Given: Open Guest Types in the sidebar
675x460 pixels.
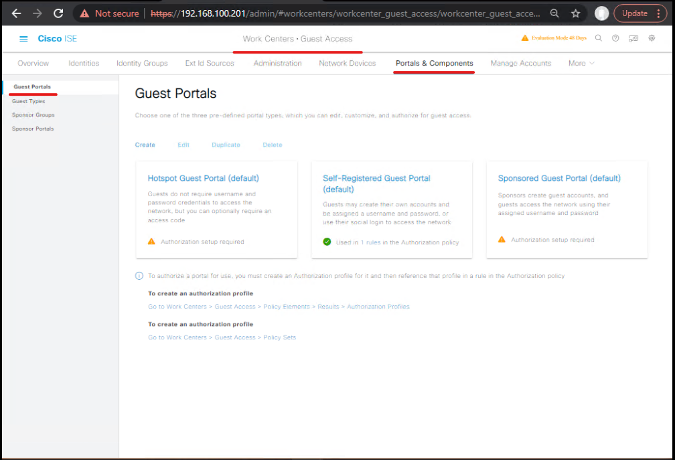Looking at the screenshot, I should coord(28,101).
